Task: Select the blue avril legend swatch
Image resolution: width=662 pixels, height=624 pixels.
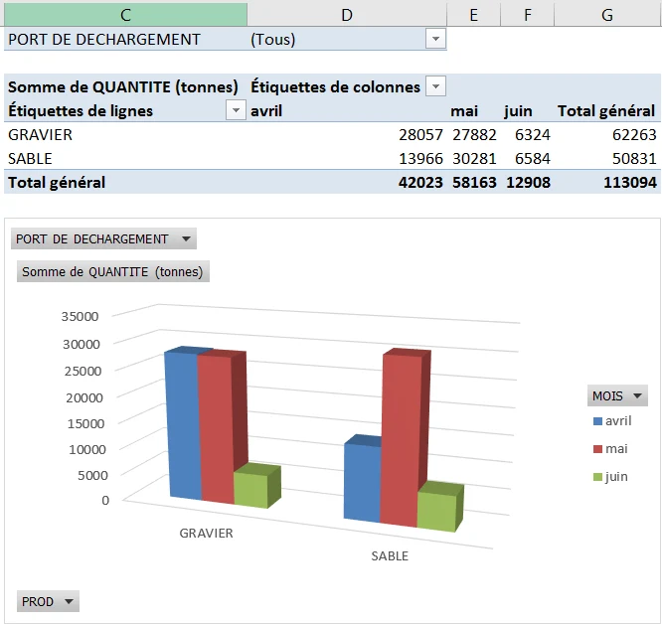Action: (597, 421)
